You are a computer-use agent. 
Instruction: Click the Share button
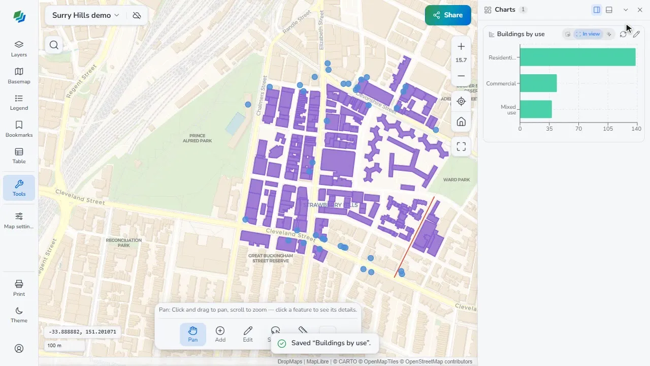[448, 15]
